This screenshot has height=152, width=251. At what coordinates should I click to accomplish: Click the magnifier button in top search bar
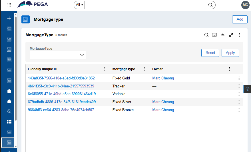210,5
